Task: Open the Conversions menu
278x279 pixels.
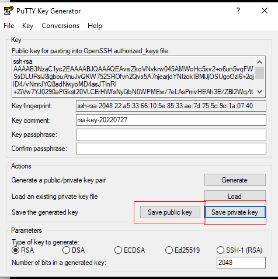Action: [x=61, y=26]
